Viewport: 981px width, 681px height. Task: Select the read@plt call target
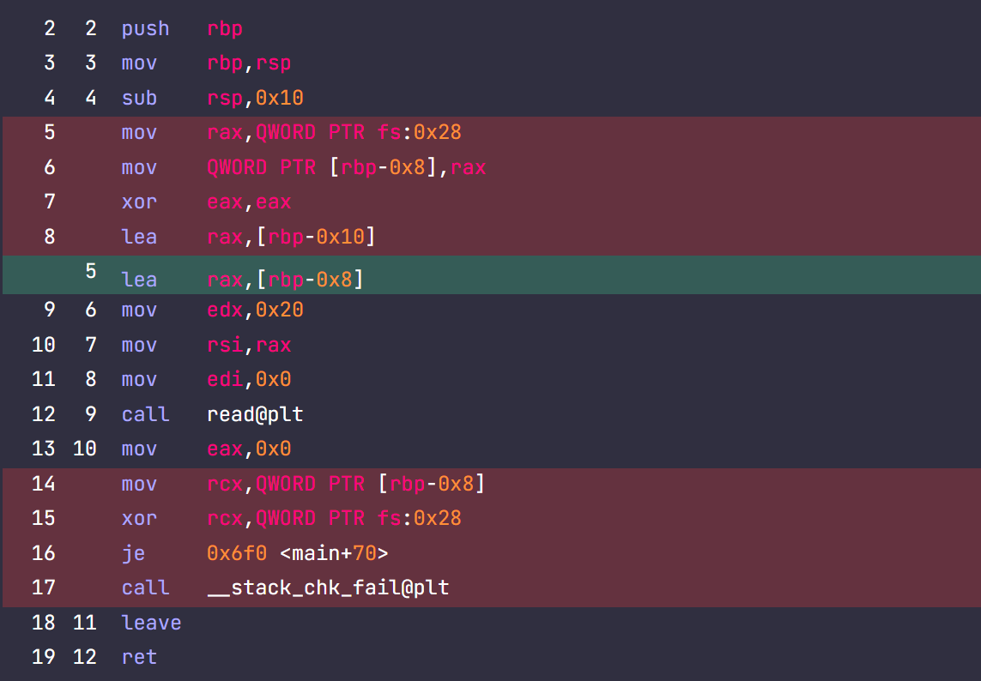tap(255, 414)
